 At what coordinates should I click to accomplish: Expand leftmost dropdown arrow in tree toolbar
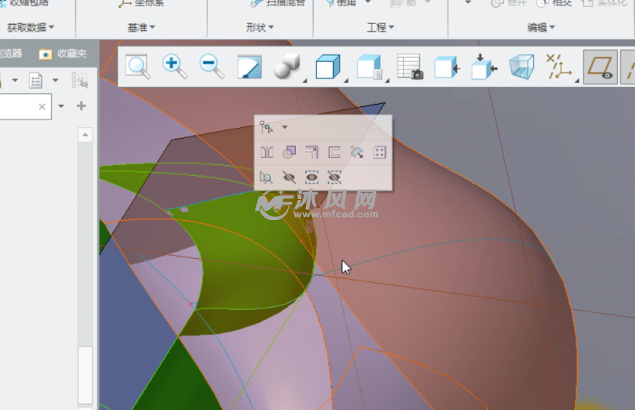tap(15, 81)
